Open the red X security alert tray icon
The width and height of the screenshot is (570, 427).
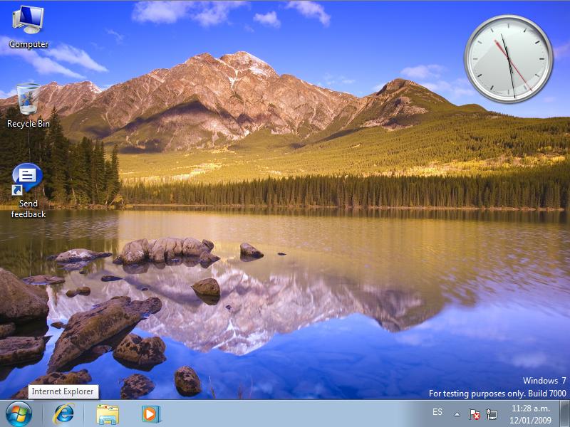(475, 413)
